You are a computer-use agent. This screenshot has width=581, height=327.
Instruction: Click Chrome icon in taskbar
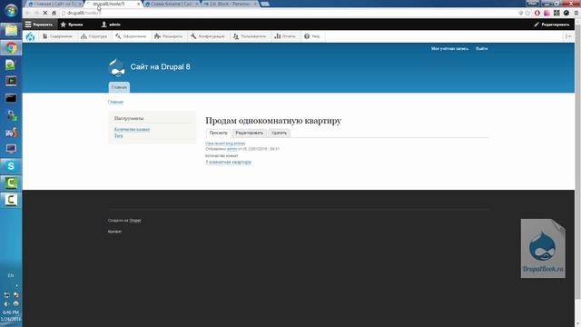[x=11, y=48]
